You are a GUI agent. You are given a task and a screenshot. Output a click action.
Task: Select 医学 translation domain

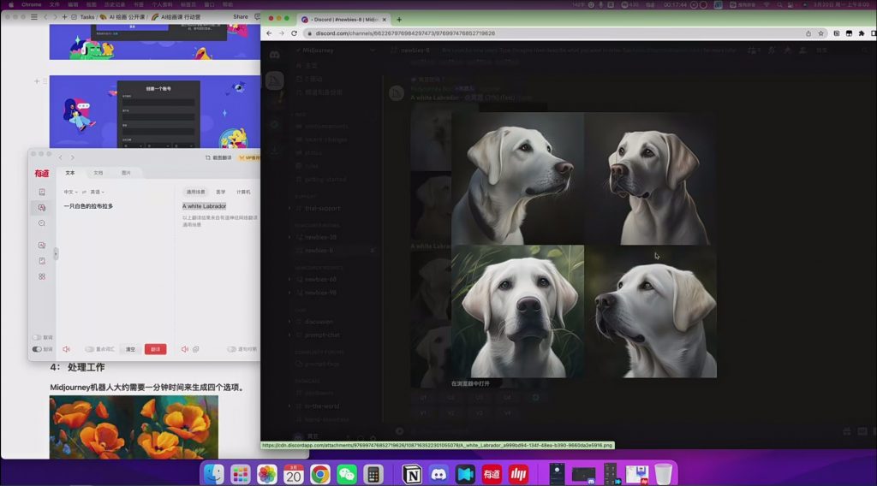tap(221, 193)
